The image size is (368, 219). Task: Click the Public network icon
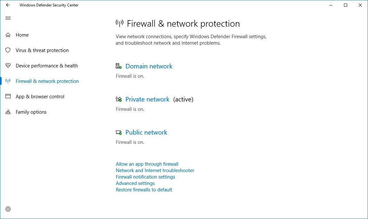coord(118,132)
